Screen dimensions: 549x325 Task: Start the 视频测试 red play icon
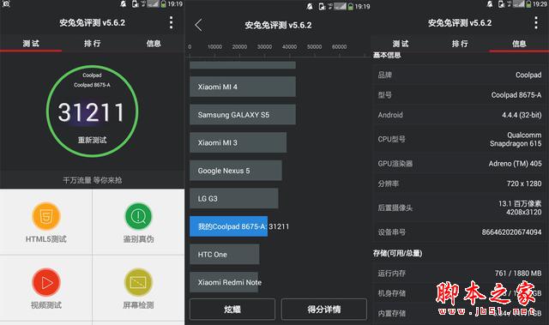pos(46,282)
